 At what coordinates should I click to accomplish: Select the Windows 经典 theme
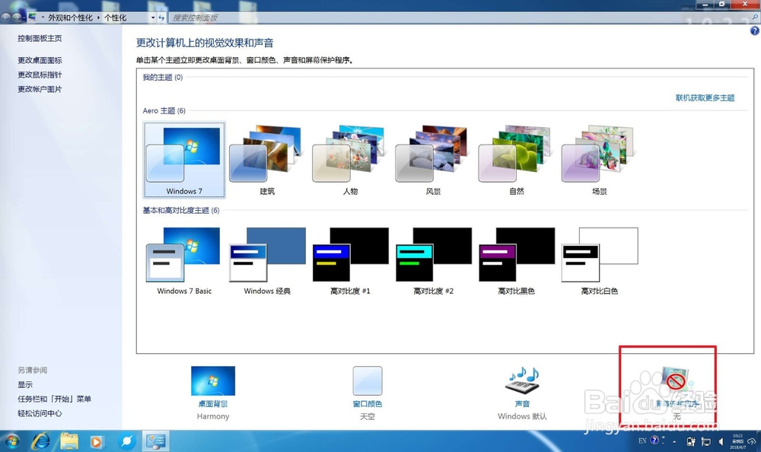pyautogui.click(x=267, y=261)
